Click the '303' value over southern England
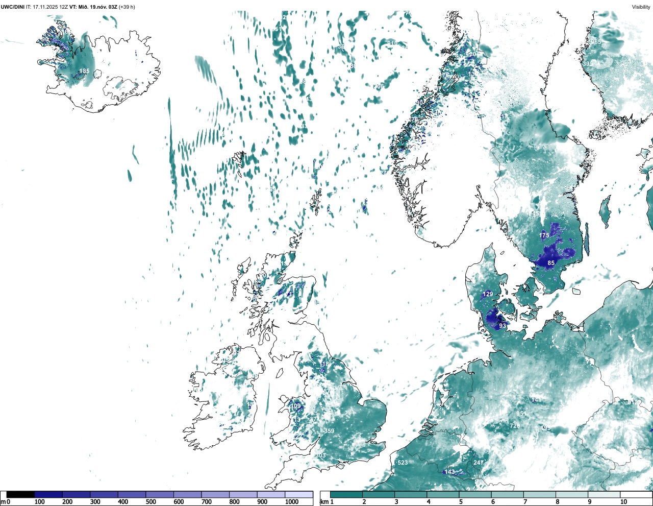Viewport: 653px width, 506px height. click(x=320, y=456)
